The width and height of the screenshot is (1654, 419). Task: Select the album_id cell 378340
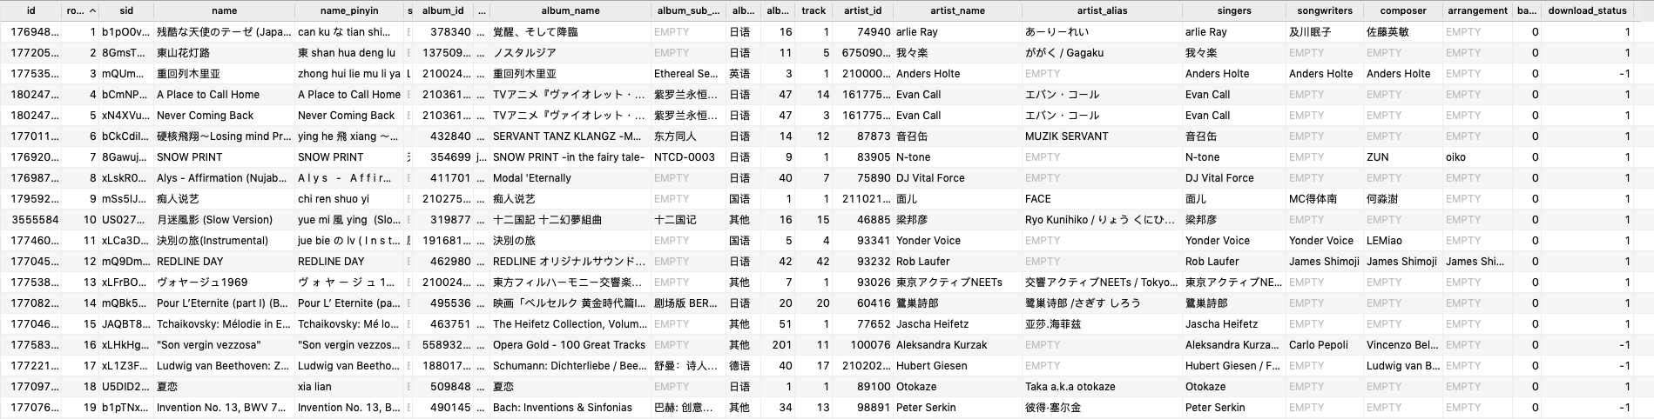pos(450,32)
